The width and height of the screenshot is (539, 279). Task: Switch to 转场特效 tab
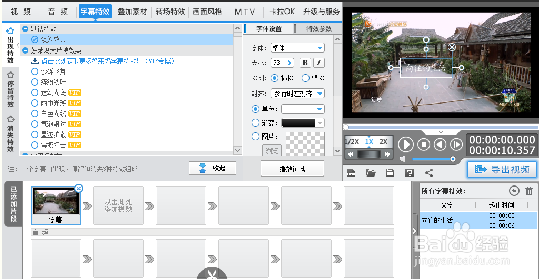coord(170,12)
